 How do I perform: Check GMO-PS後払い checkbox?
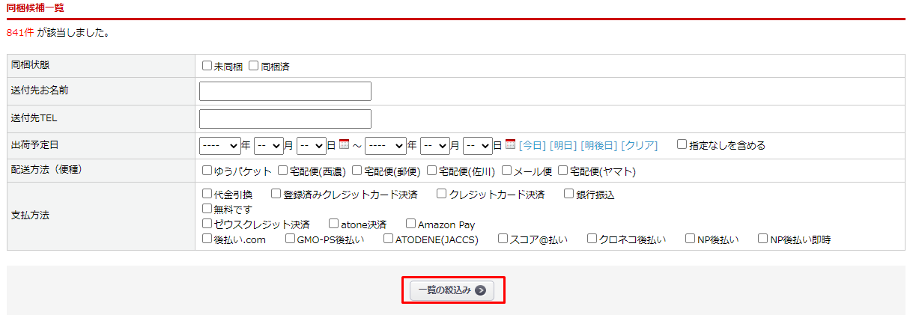pyautogui.click(x=291, y=239)
